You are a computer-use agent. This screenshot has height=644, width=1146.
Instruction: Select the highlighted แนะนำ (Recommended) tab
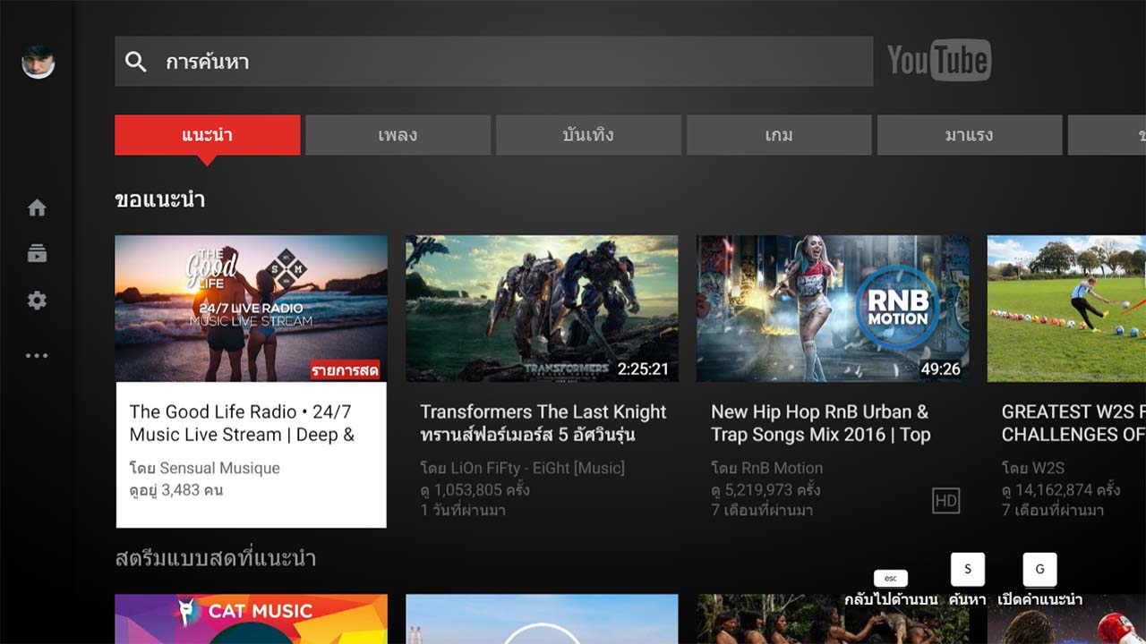(208, 134)
